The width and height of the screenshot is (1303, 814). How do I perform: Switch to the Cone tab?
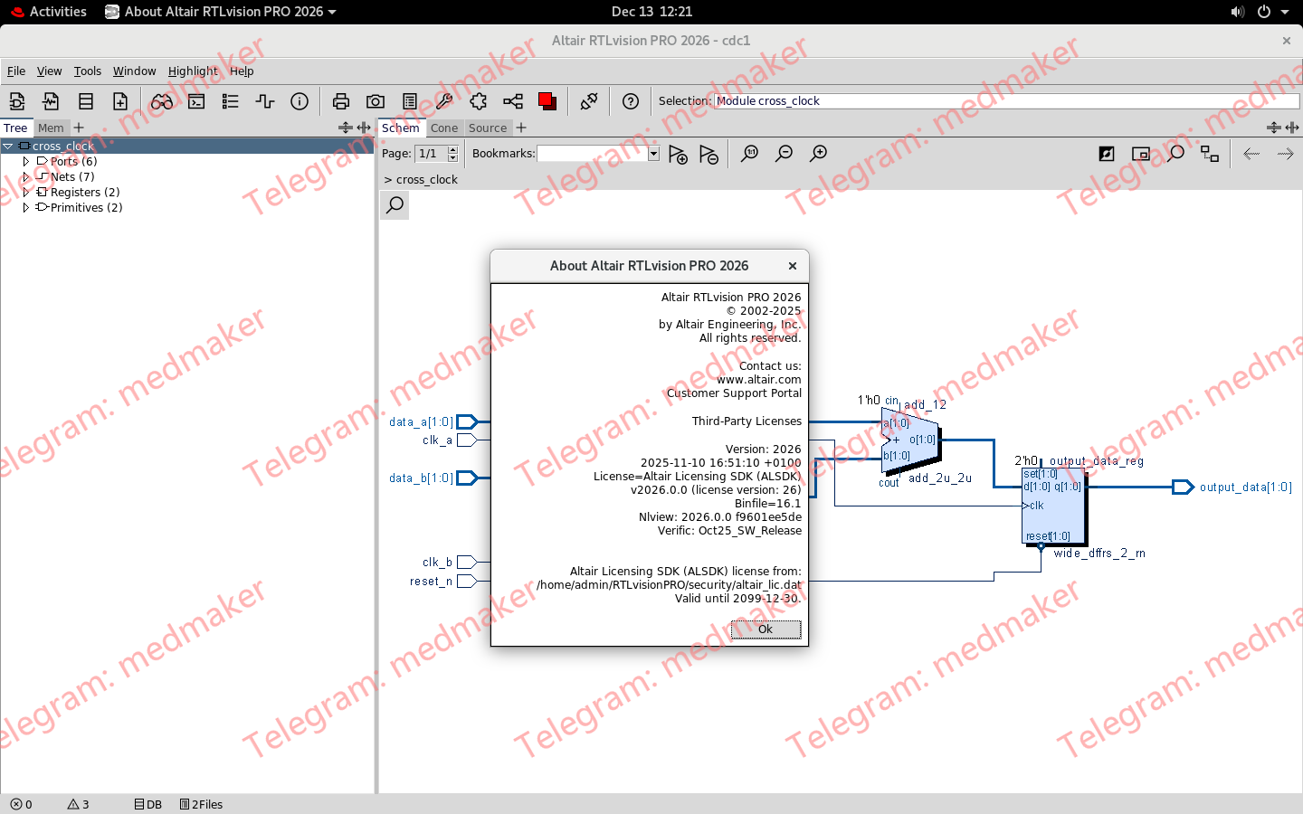click(445, 128)
